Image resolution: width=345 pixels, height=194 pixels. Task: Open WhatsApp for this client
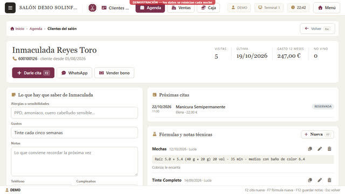pos(74,73)
